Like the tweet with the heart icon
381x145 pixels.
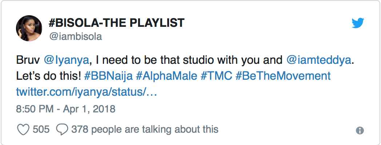(24, 129)
